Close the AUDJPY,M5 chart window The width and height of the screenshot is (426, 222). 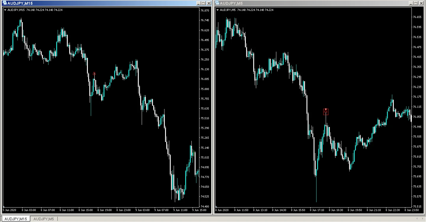pos(421,3)
